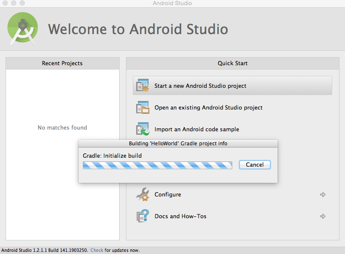Click the Quick Start header
Screen dimensions: 345x254
tap(233, 63)
